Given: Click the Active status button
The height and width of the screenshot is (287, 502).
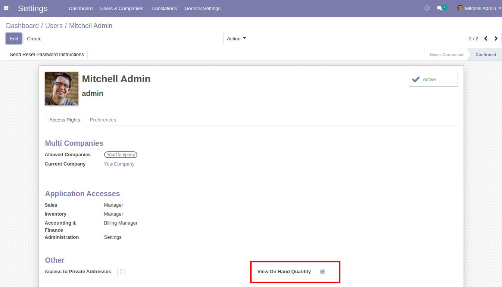Looking at the screenshot, I should pyautogui.click(x=433, y=79).
